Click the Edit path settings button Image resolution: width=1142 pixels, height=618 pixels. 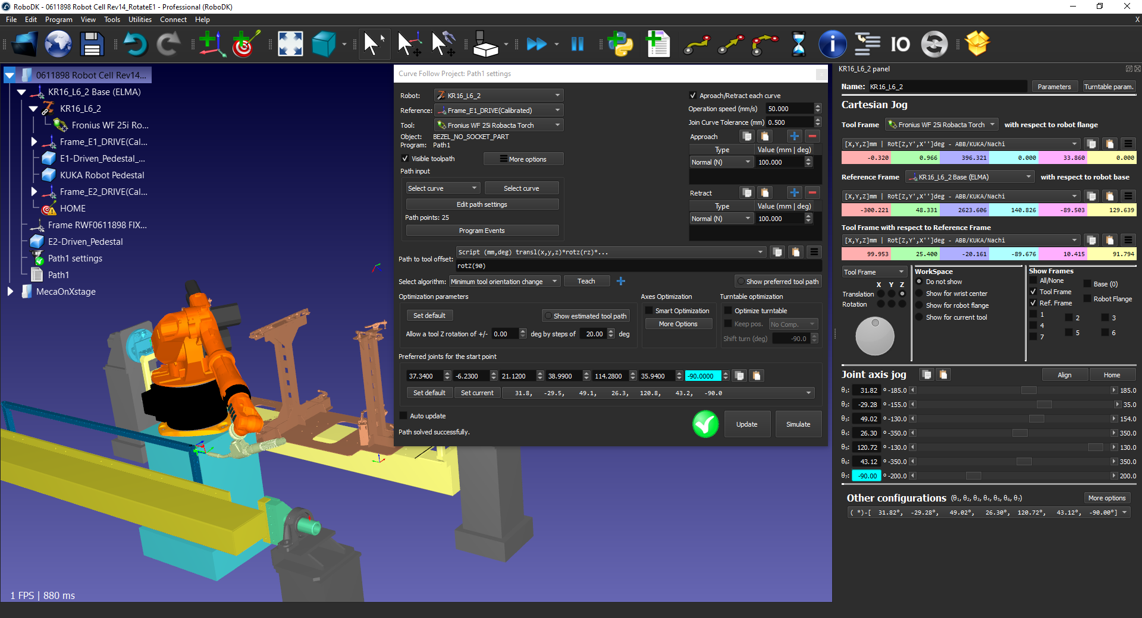(482, 204)
